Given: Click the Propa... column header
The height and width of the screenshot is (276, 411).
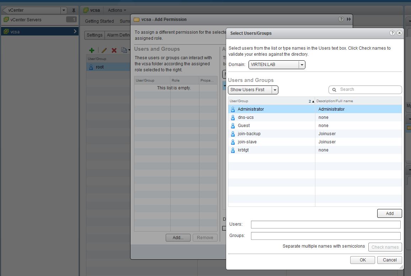Looking at the screenshot, I should (208, 80).
